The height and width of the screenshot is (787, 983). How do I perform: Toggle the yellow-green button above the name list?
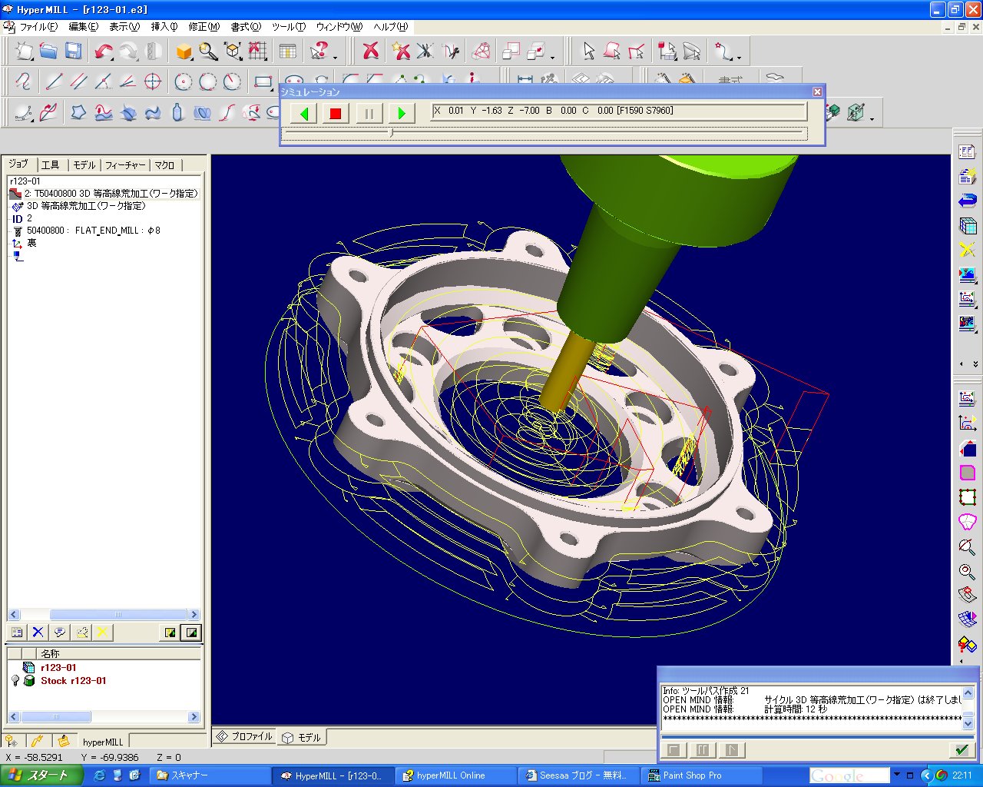click(x=170, y=633)
